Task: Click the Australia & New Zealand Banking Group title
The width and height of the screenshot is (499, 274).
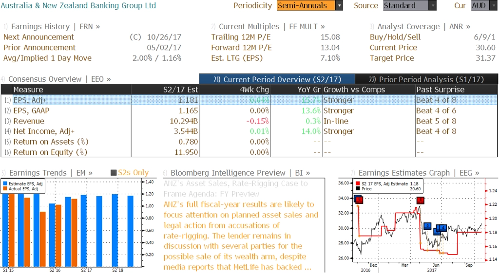Action: point(78,5)
